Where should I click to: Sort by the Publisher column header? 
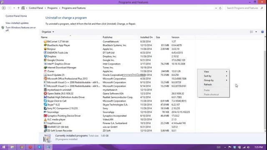pyautogui.click(x=120, y=37)
